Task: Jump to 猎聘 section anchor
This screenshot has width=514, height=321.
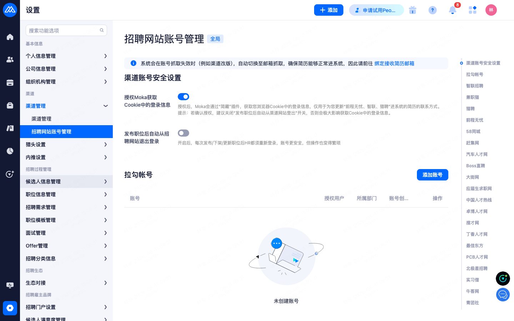Action: coord(470,109)
